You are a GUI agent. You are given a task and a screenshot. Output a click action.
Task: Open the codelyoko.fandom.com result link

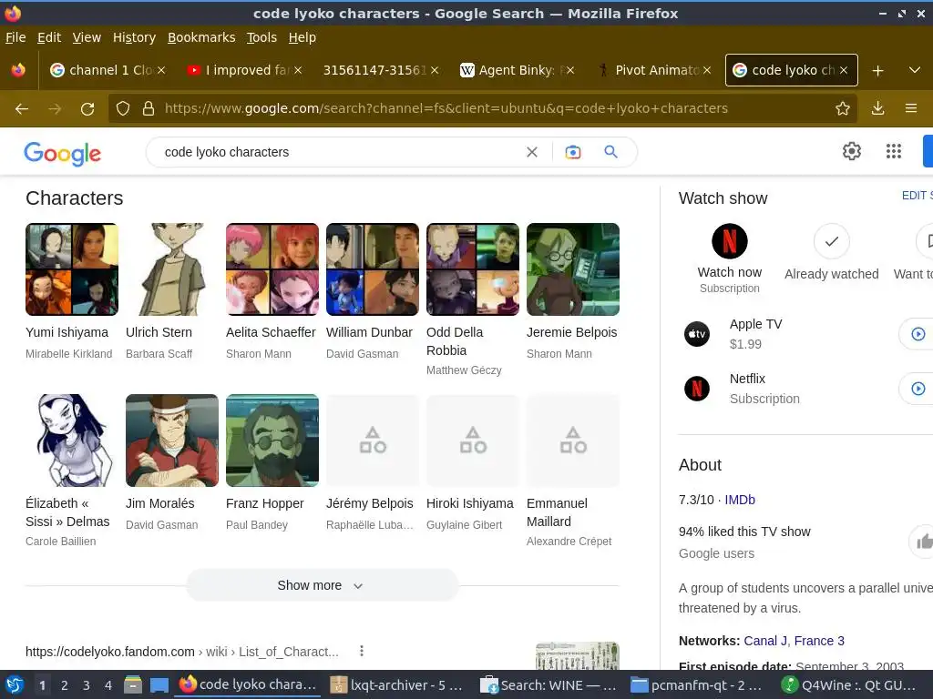click(x=182, y=652)
